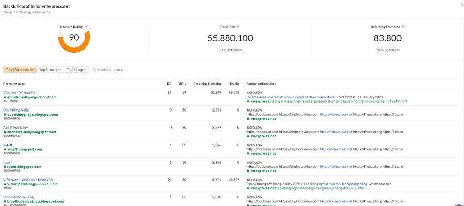The image size is (464, 206).
Task: Click the lock icon before en.wikipedia.org
Action: click(x=5, y=97)
